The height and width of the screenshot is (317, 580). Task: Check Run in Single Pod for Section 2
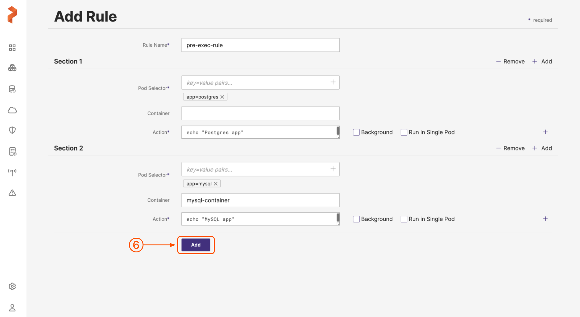coord(404,219)
